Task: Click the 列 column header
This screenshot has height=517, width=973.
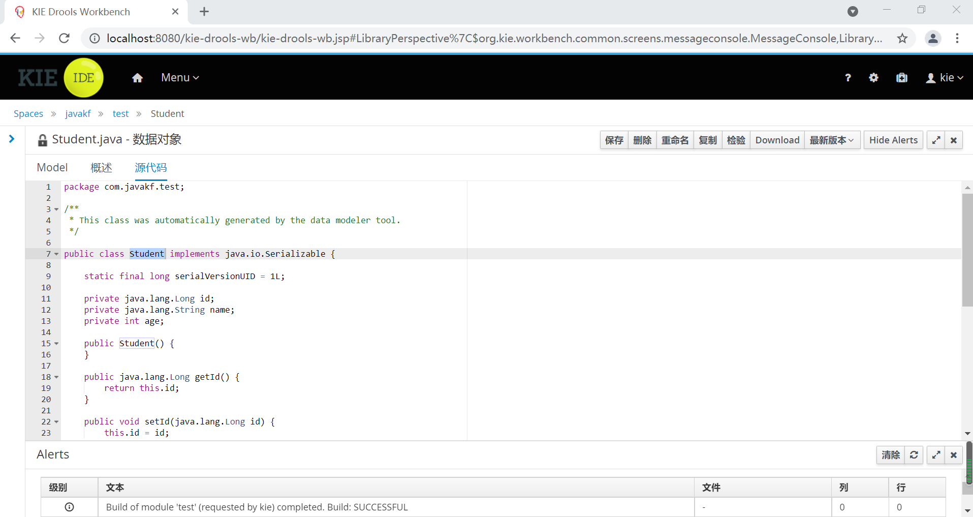Action: (860, 488)
